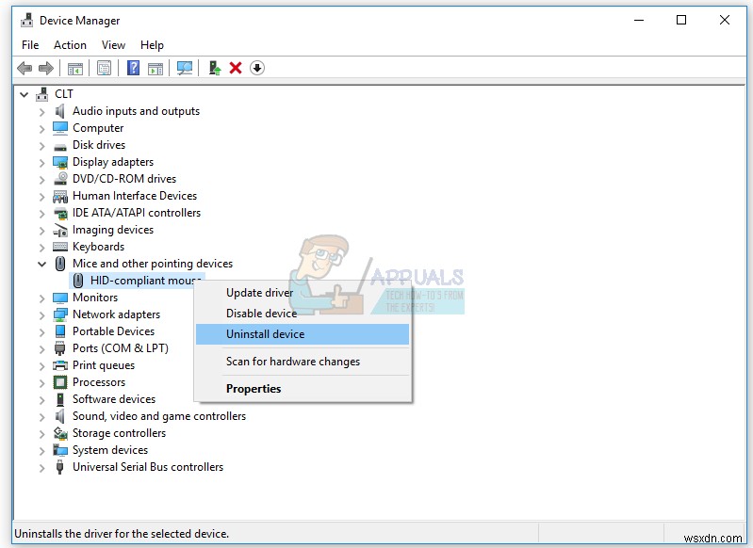Click the red X Uninstall device toolbar icon

(236, 68)
